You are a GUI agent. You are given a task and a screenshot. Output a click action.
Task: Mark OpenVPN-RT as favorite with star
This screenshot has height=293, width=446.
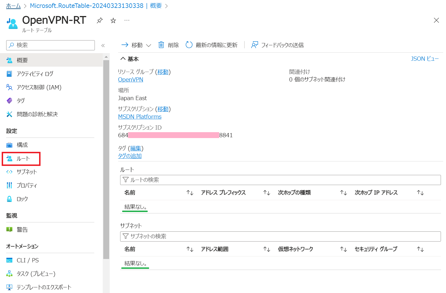pos(113,21)
